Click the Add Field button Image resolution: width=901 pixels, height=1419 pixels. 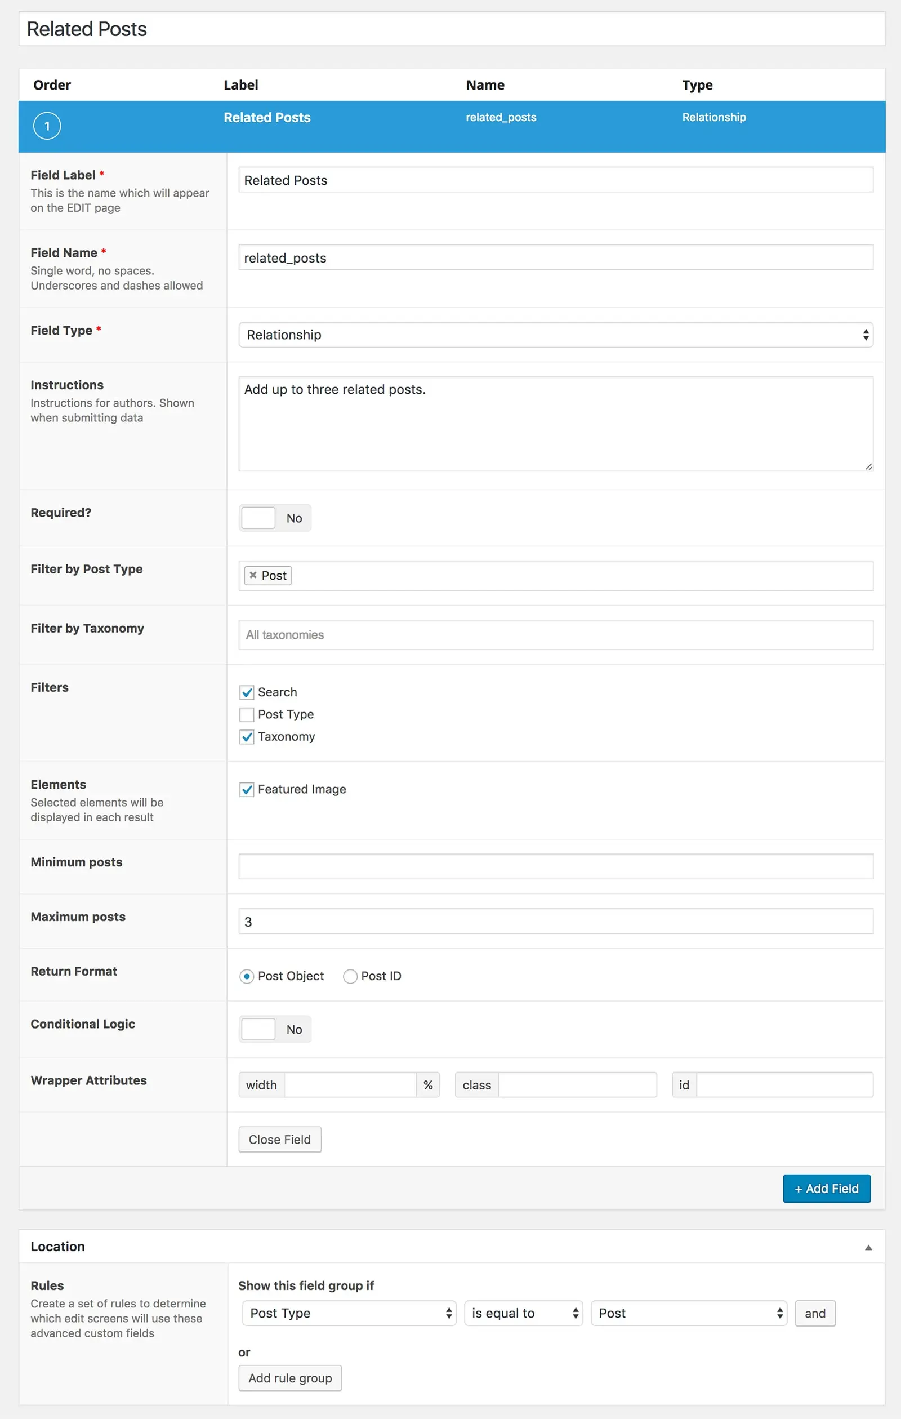[826, 1189]
